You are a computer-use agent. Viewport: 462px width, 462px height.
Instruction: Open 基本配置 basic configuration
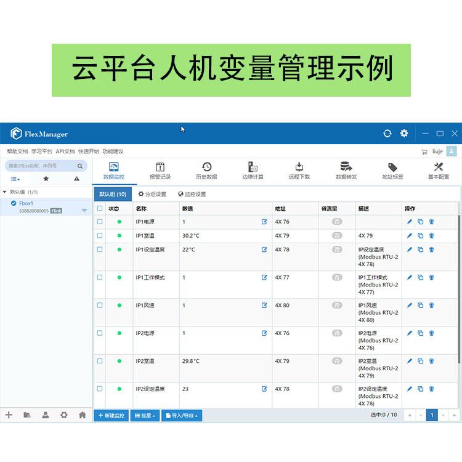(439, 171)
